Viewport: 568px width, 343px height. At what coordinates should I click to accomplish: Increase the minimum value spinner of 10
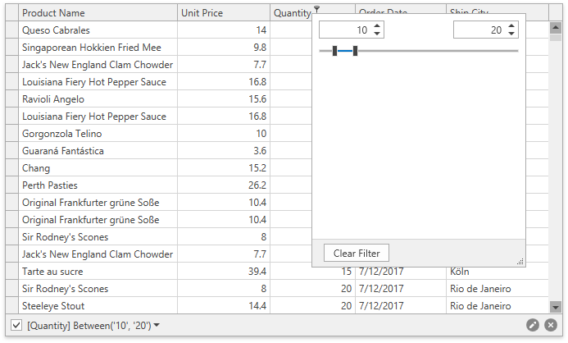click(x=377, y=25)
